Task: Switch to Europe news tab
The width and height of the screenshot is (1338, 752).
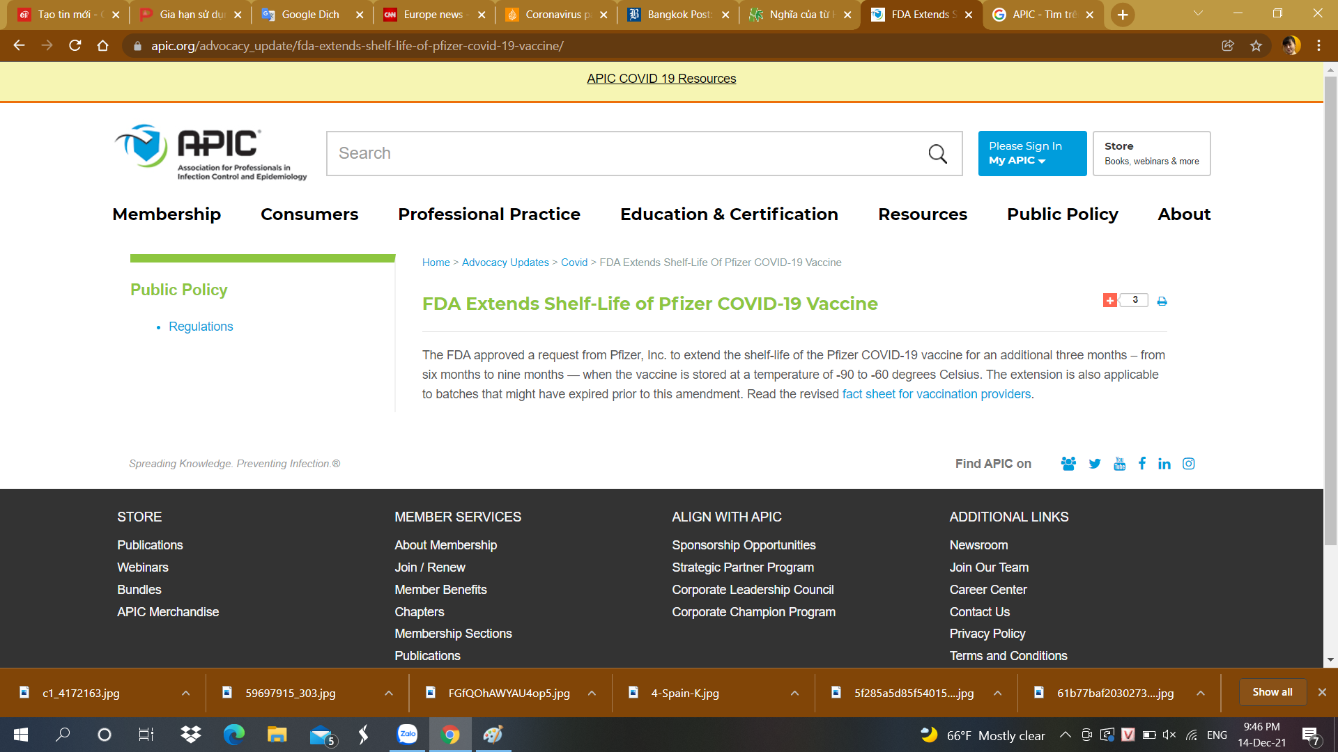Action: [x=434, y=15]
